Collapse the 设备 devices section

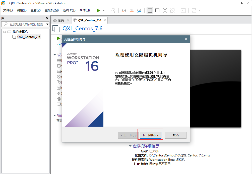coord(55,55)
